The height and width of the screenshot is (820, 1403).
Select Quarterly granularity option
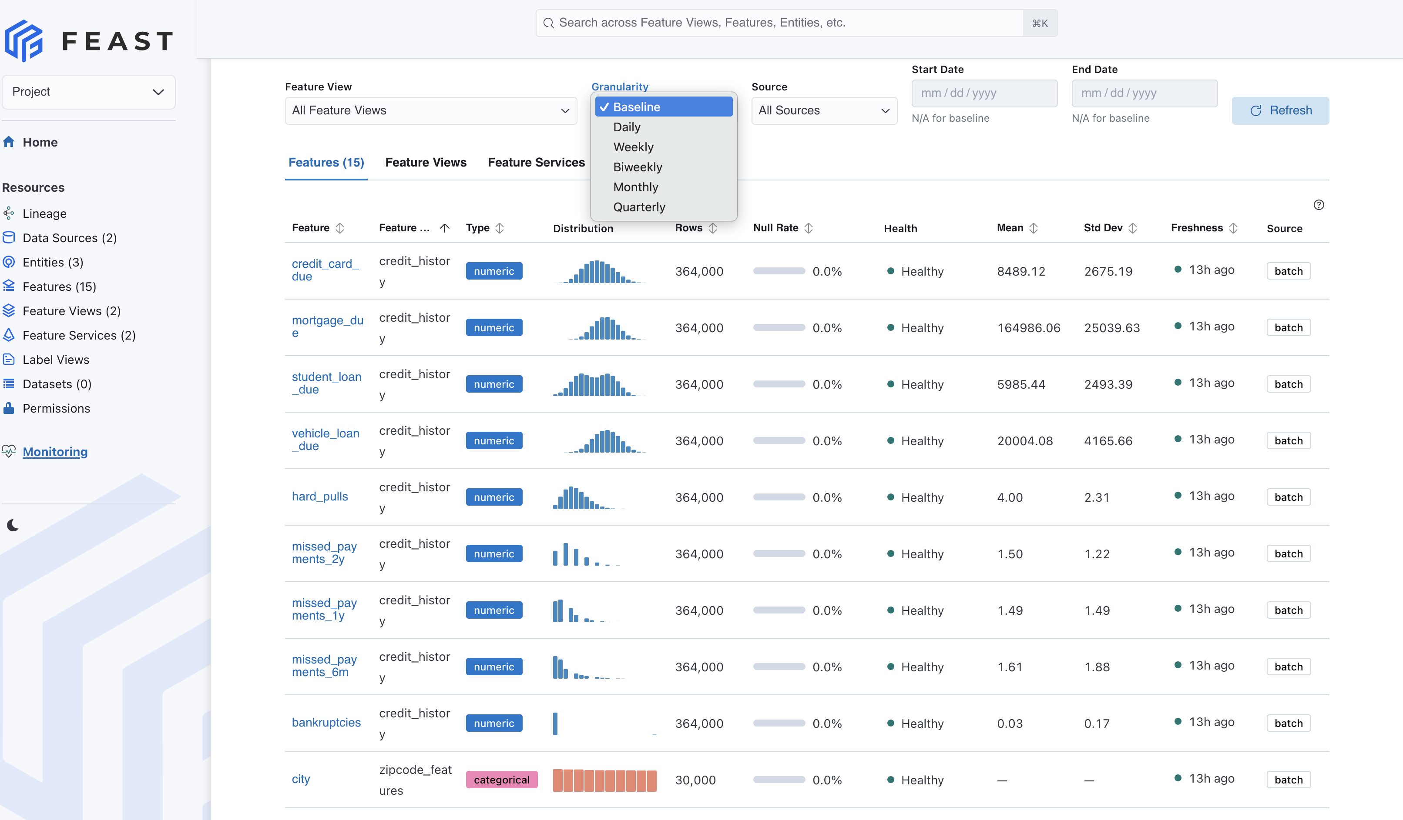[x=664, y=207]
